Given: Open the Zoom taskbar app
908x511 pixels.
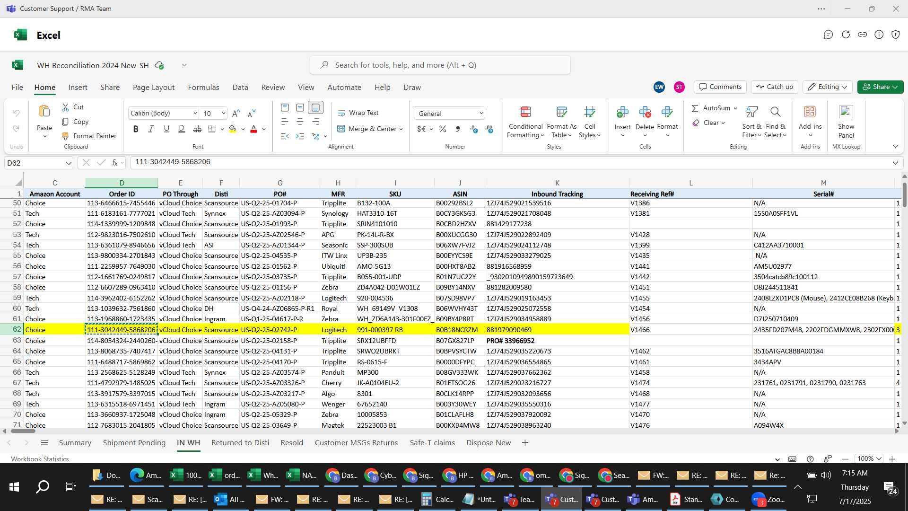Looking at the screenshot, I should [x=769, y=499].
